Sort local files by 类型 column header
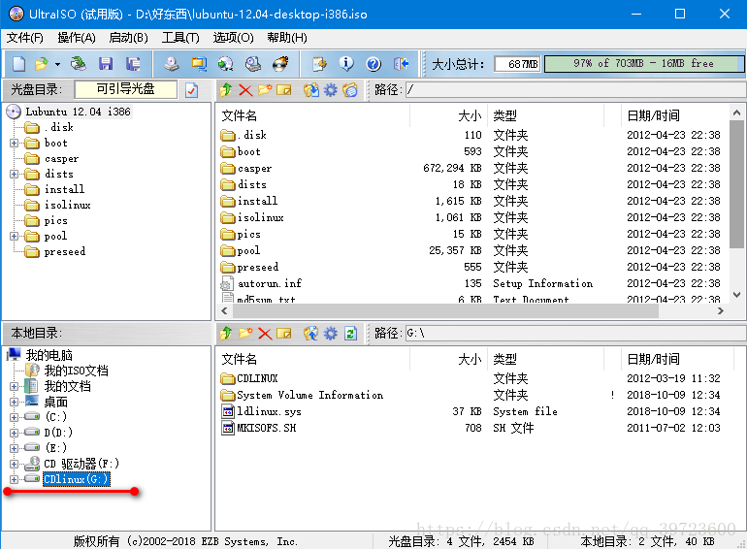The image size is (747, 549). click(x=505, y=359)
